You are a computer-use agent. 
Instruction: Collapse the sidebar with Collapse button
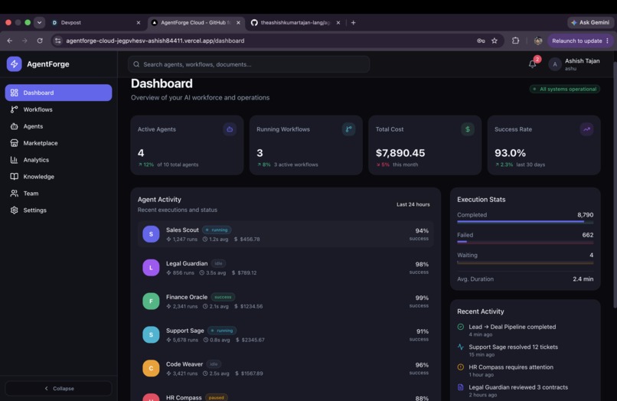58,389
